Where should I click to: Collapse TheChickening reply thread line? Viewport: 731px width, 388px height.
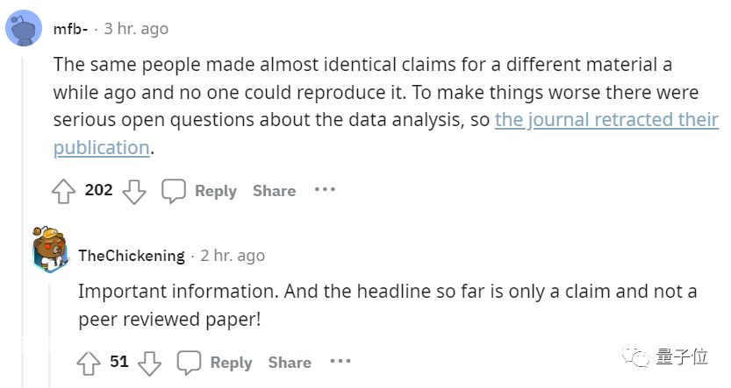[x=50, y=336]
